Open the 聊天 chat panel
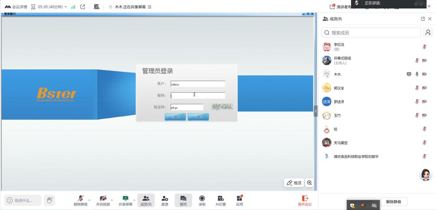 pos(183,200)
